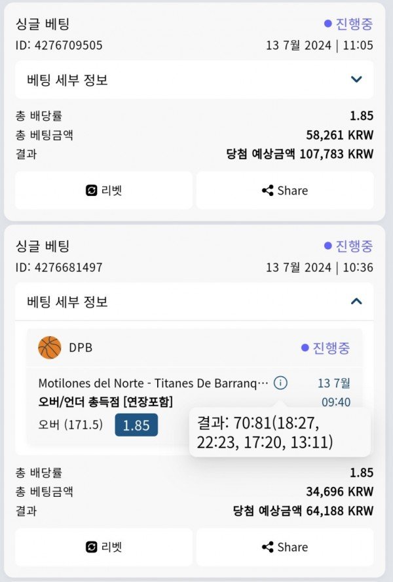Click the 1.85 odds badge for 오버 (171.5)

136,425
